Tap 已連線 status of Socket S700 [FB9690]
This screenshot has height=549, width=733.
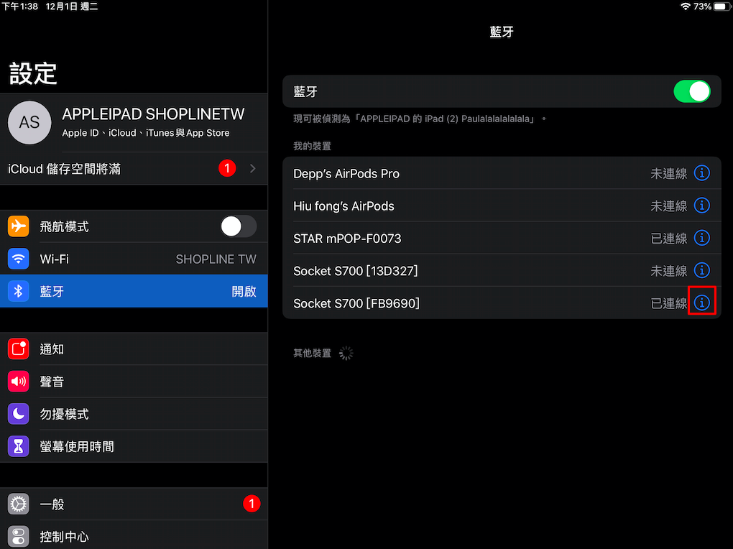(x=669, y=303)
